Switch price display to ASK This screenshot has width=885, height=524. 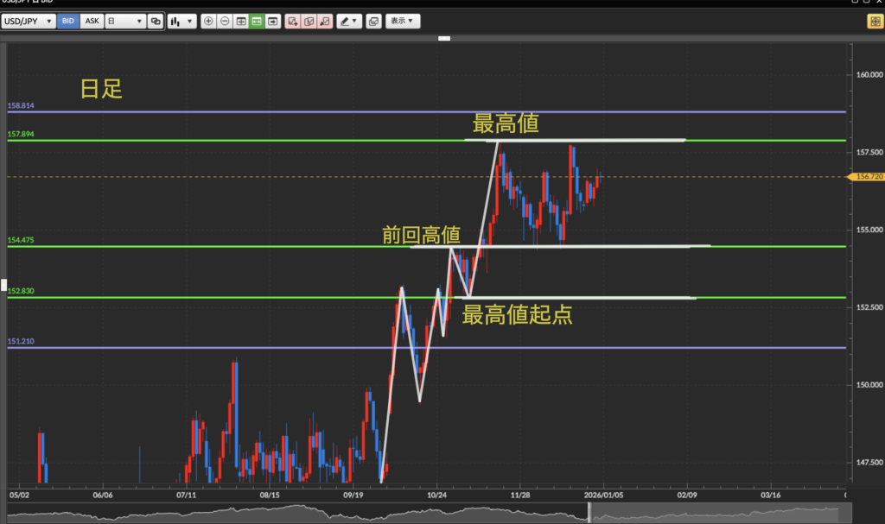92,21
